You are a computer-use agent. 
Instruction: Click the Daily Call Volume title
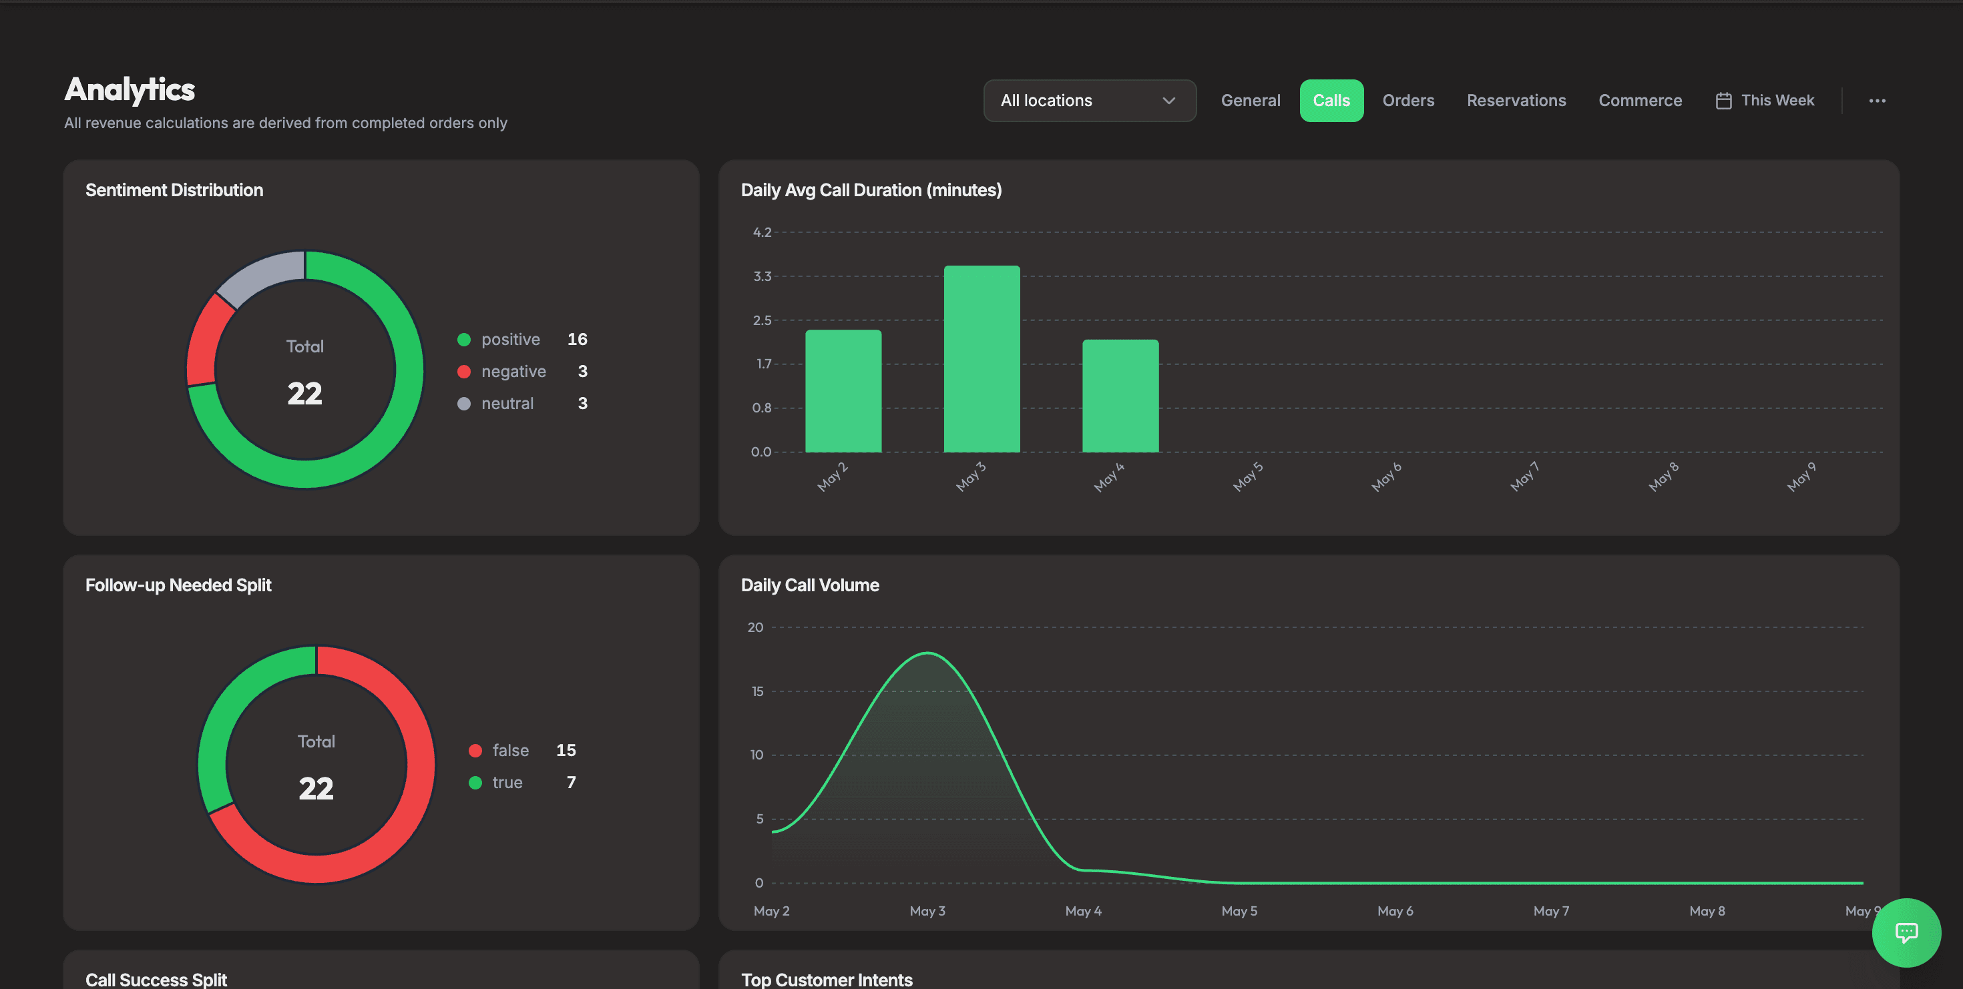(810, 585)
